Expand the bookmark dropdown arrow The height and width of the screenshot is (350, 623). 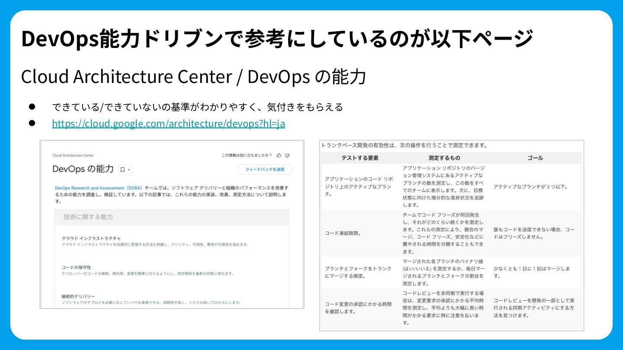click(x=128, y=170)
